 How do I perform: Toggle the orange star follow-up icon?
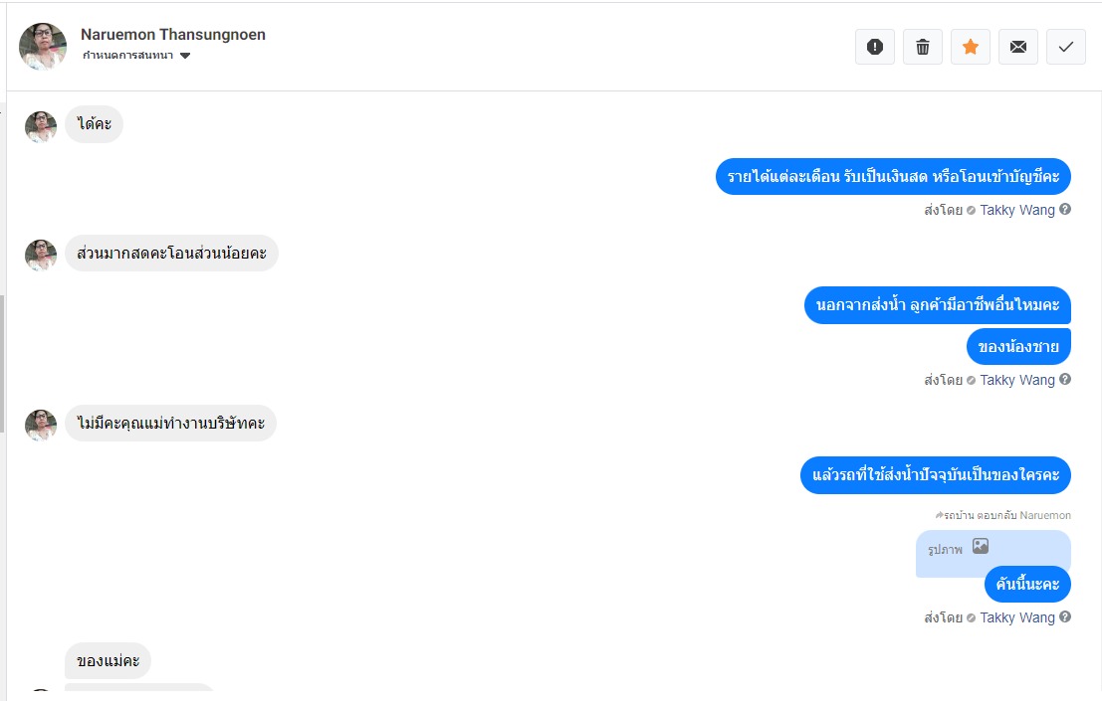970,47
